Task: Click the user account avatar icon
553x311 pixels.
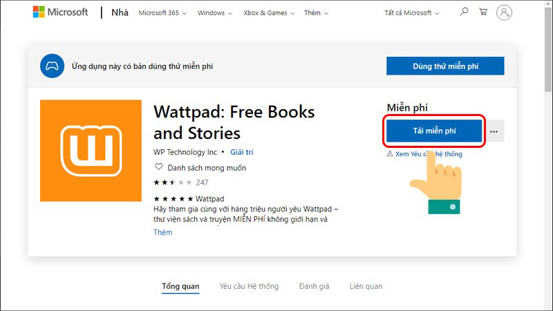Action: (505, 12)
